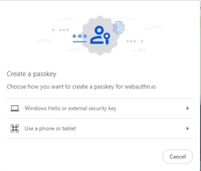Viewport: 201px width, 171px height.
Task: Click the gray dots right of the badge
Action: (135, 41)
